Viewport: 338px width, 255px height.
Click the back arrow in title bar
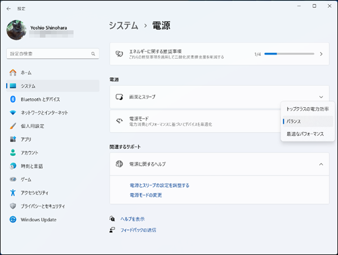[x=8, y=8]
